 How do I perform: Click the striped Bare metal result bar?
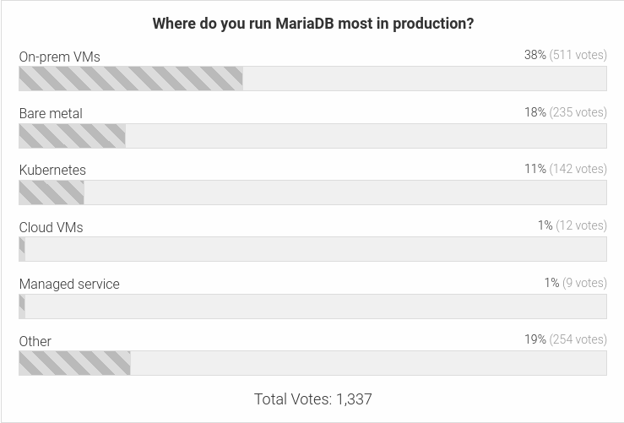pyautogui.click(x=72, y=136)
